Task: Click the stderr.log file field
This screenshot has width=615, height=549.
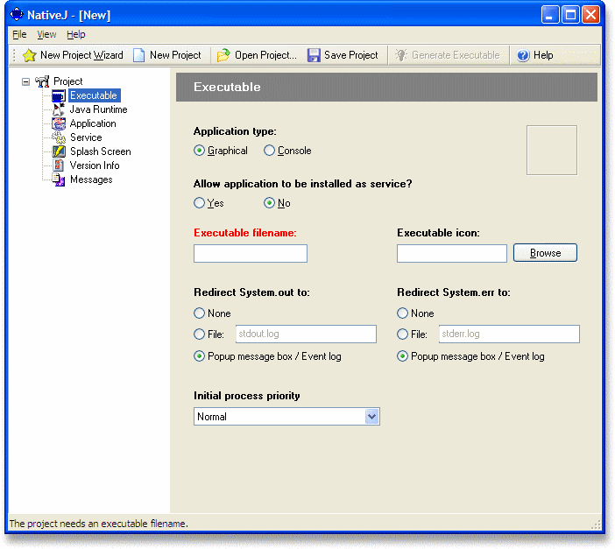Action: (x=509, y=334)
